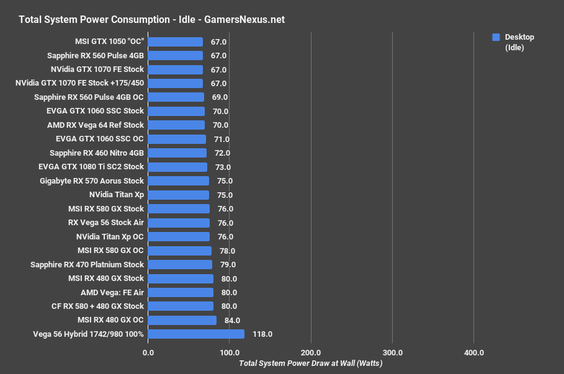564x374 pixels.
Task: Select the MSI GTX 1050 "OC" bar
Action: click(176, 42)
